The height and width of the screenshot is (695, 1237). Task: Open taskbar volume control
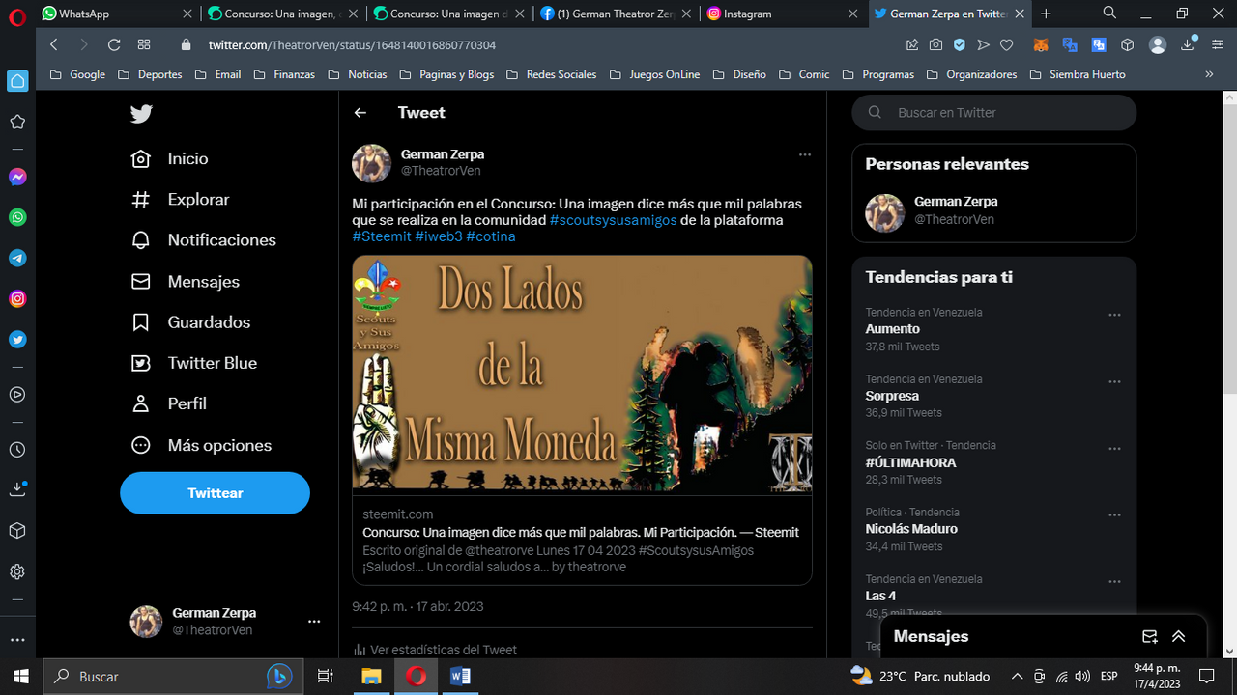[x=1082, y=677]
